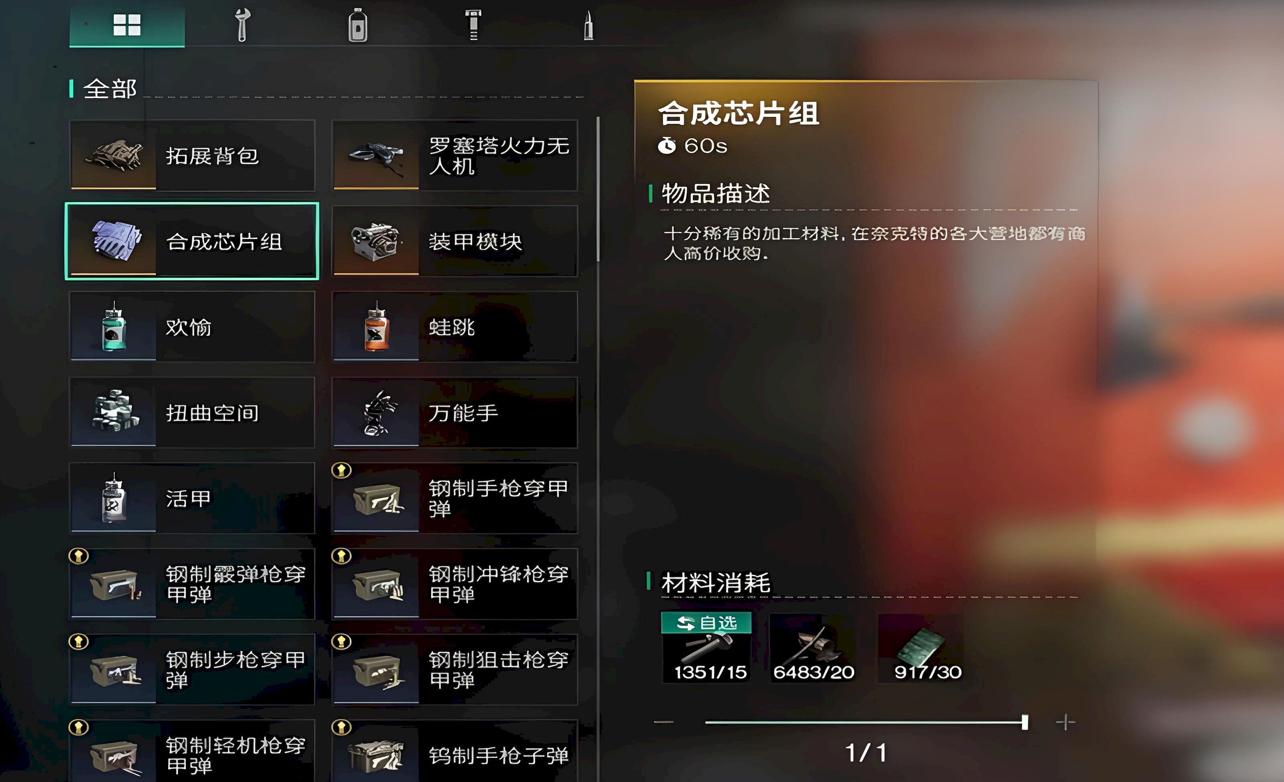Toggle the 自选 material swap option
This screenshot has width=1284, height=782.
click(706, 623)
